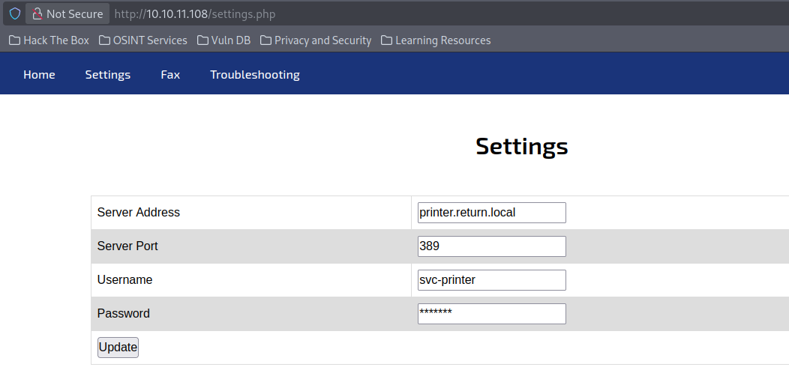Select the masked Password input field

tap(491, 314)
